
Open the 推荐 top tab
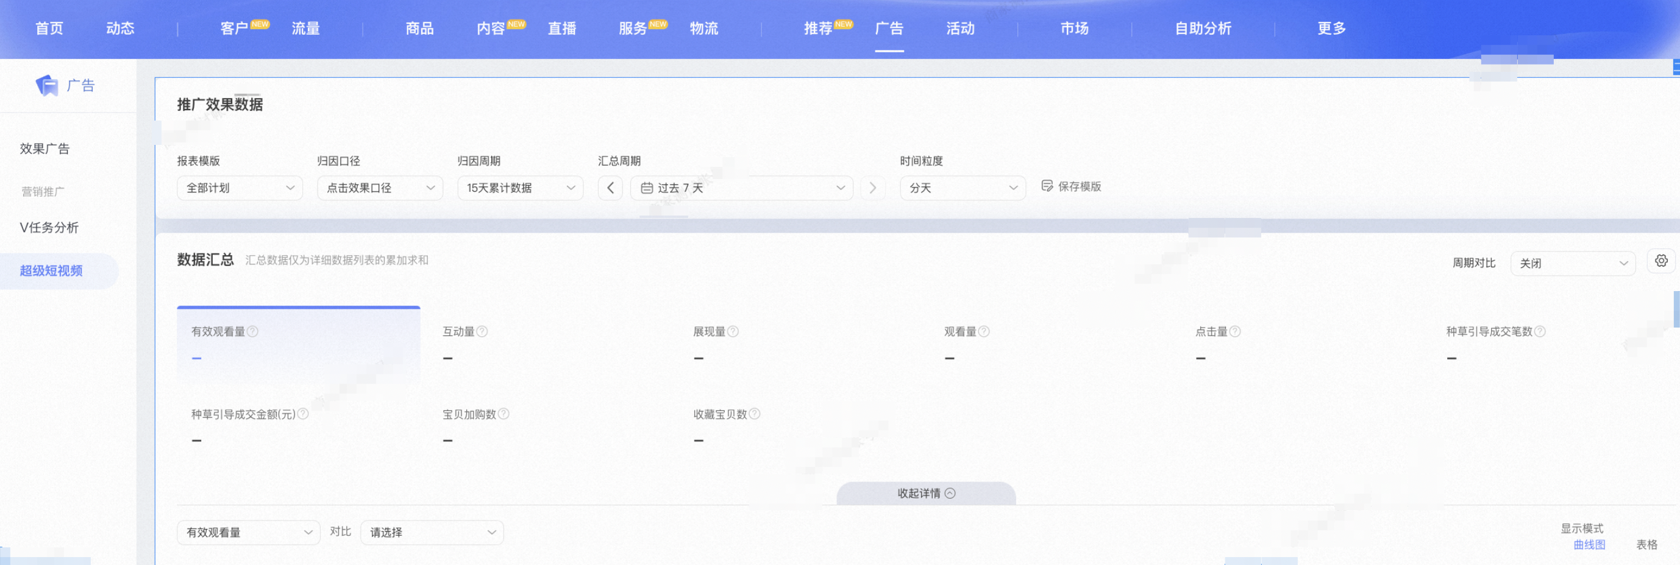point(819,28)
